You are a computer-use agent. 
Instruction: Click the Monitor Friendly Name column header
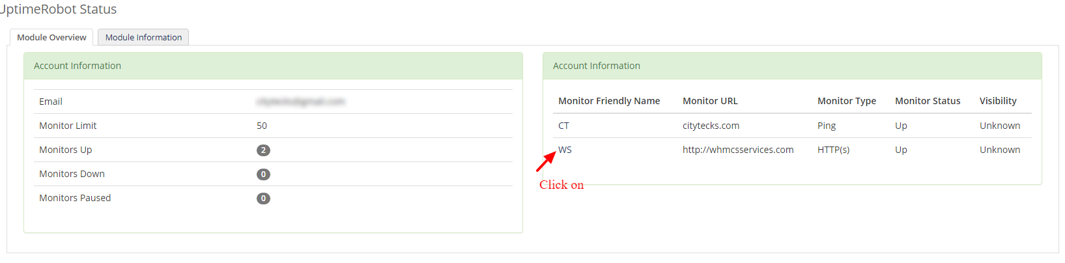[609, 101]
